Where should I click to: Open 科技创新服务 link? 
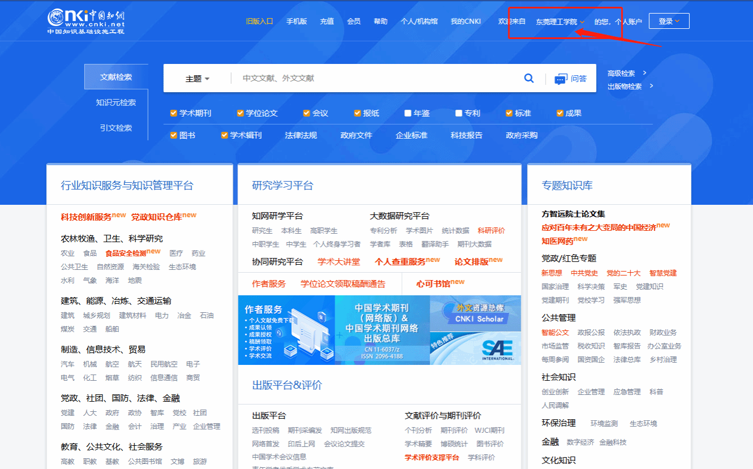86,217
